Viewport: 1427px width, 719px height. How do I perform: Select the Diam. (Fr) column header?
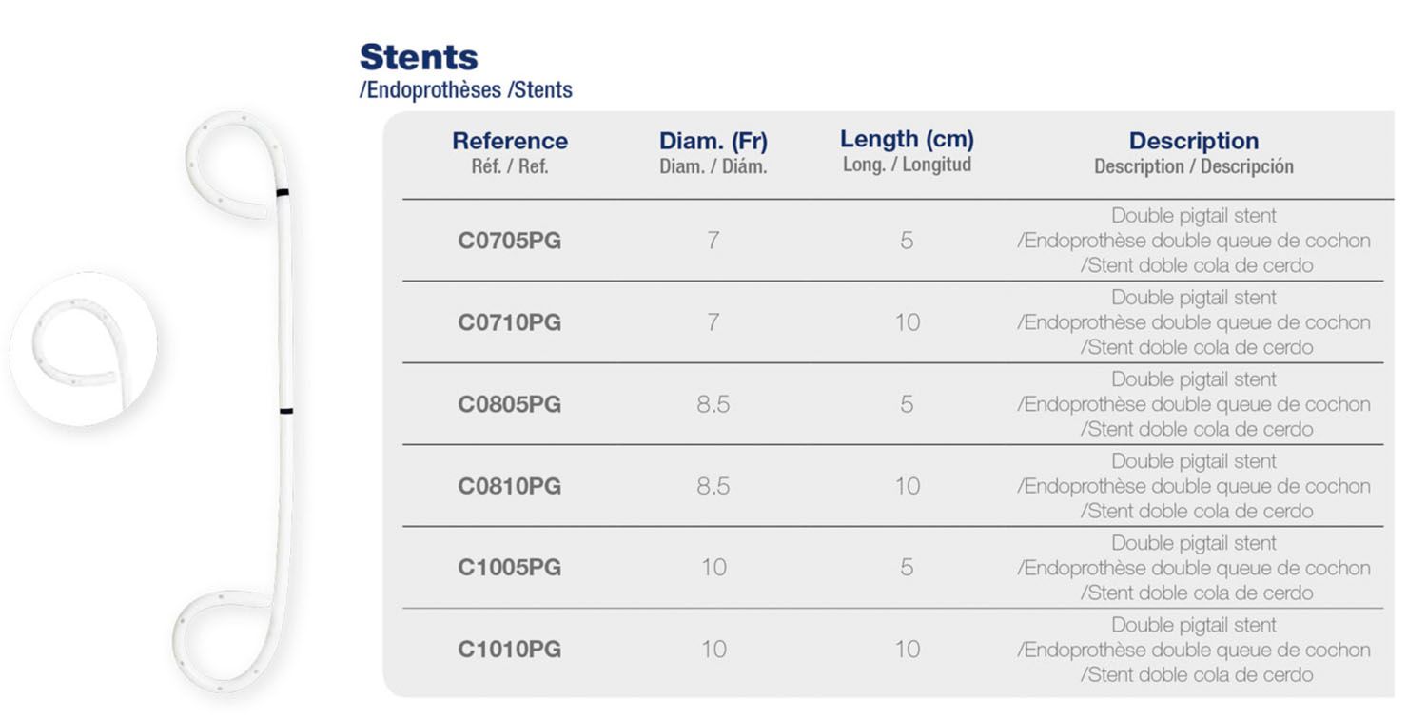coord(713,152)
